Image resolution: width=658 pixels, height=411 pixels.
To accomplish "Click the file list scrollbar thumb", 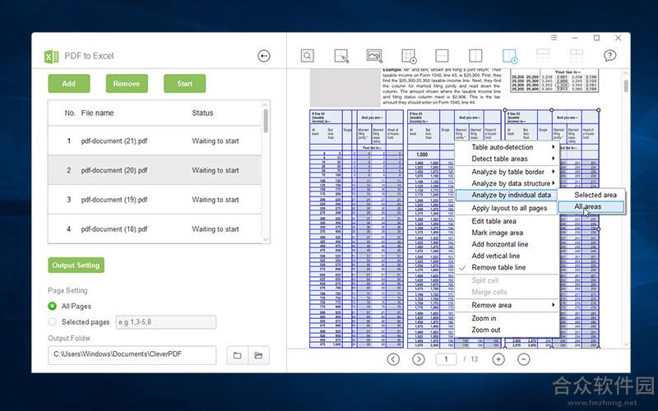I will click(x=265, y=121).
